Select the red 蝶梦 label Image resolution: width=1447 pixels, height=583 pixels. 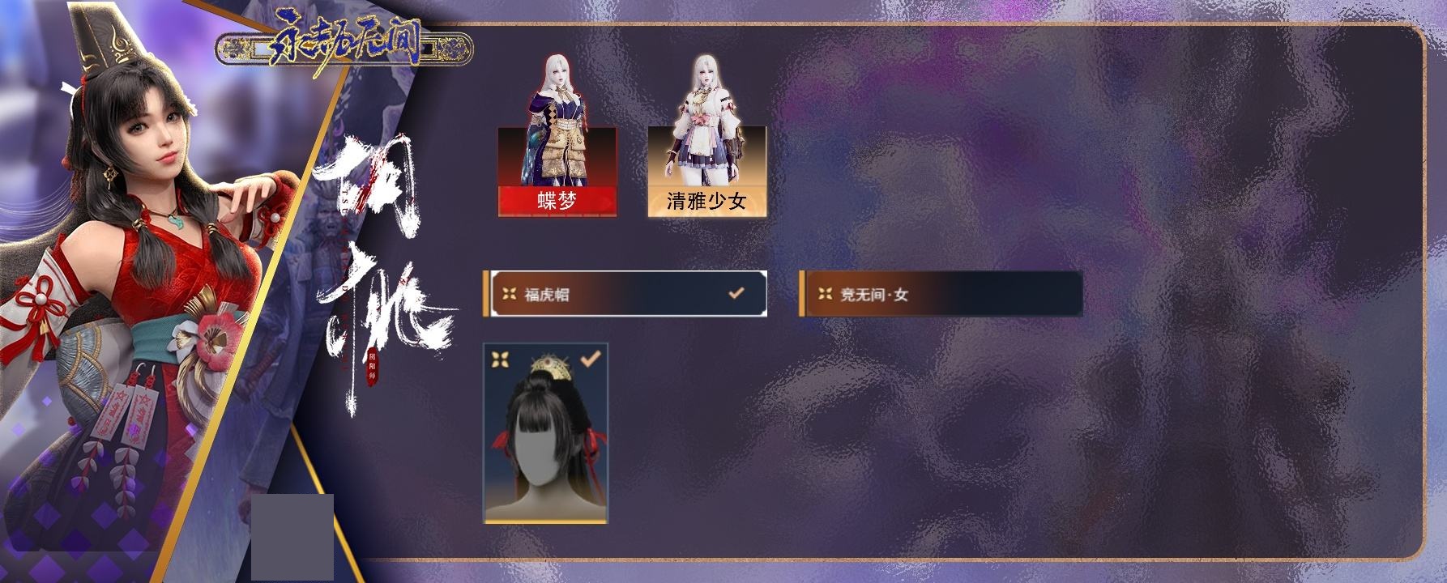pyautogui.click(x=557, y=202)
